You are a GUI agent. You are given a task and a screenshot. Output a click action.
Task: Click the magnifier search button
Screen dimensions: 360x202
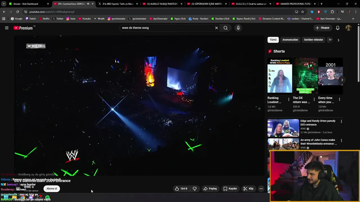[226, 28]
